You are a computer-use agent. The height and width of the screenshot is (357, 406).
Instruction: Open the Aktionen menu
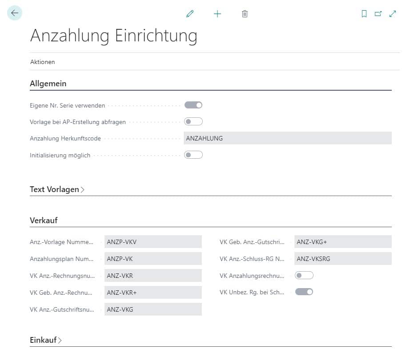pyautogui.click(x=42, y=62)
